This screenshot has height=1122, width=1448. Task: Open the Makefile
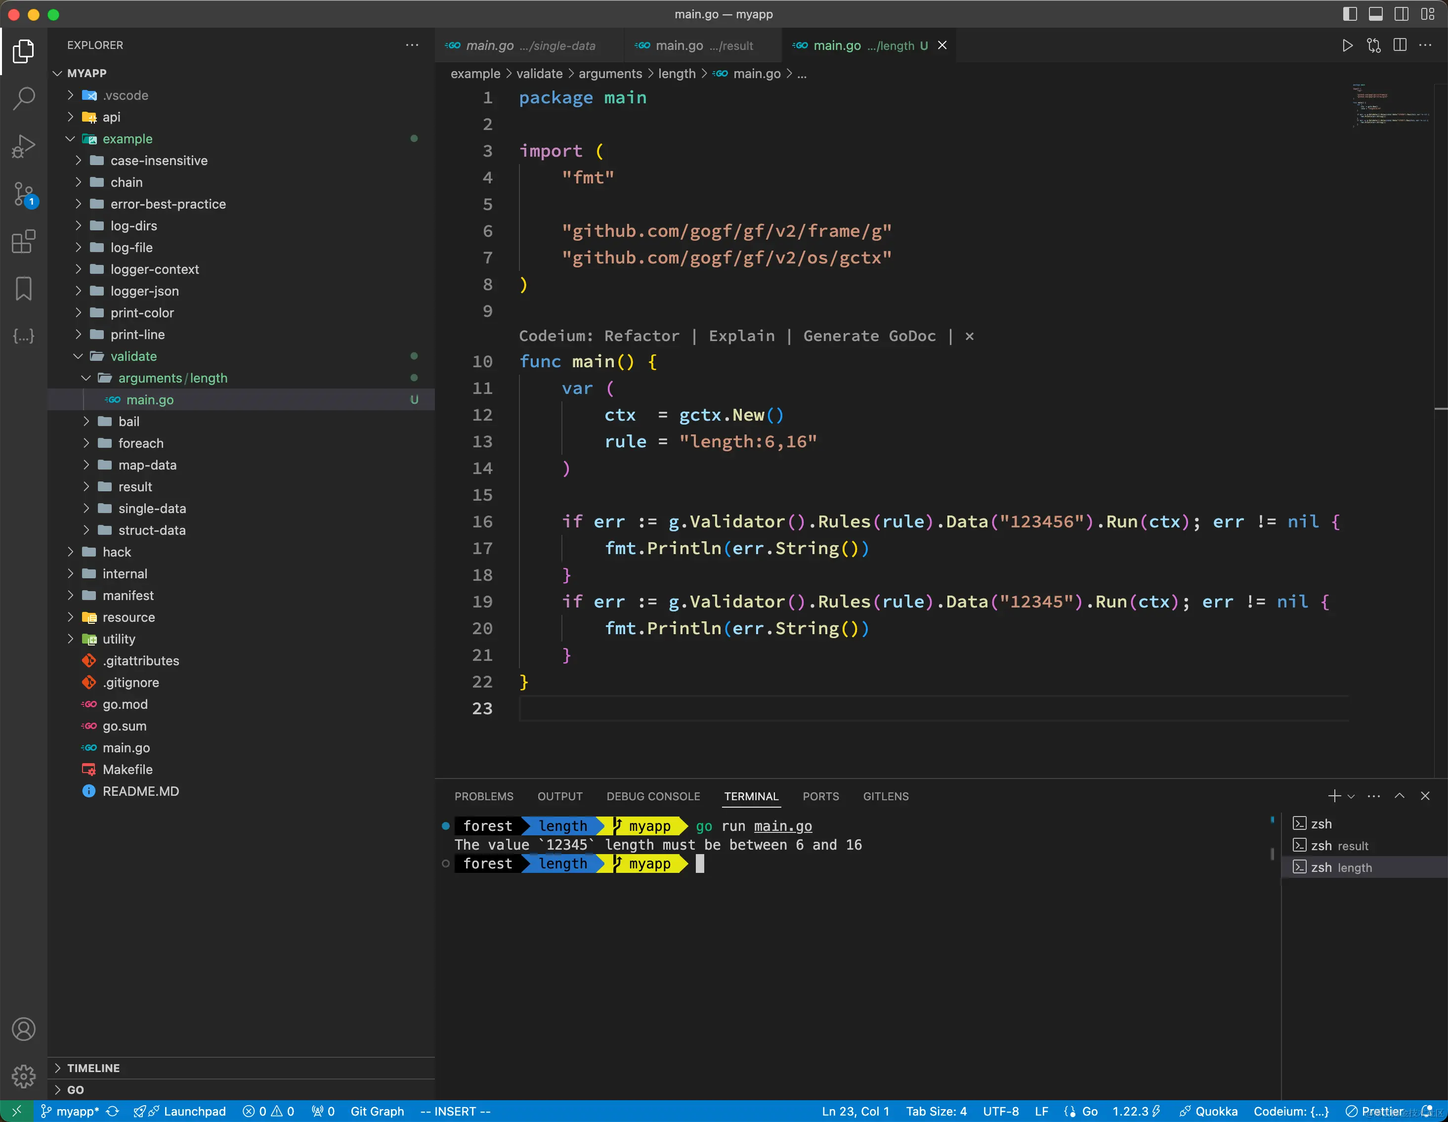pos(241,769)
